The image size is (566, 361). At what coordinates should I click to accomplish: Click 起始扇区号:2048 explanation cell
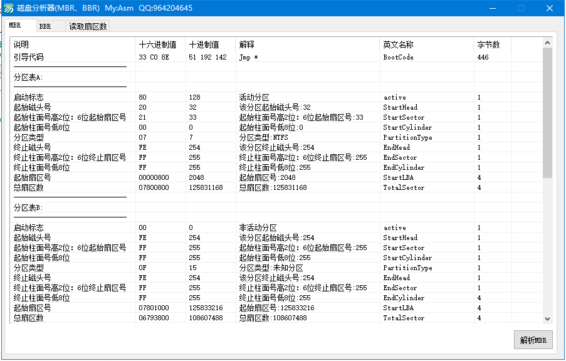click(x=267, y=177)
